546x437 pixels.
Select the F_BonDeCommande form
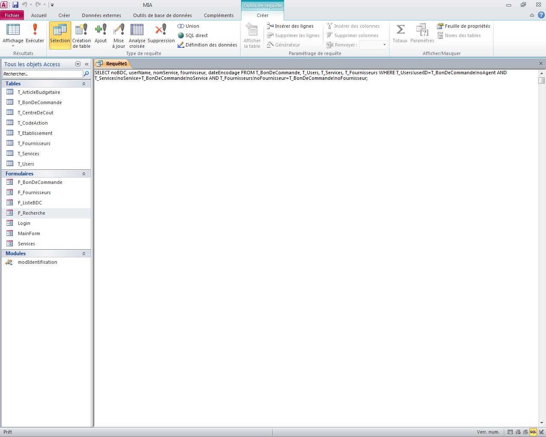pos(46,182)
